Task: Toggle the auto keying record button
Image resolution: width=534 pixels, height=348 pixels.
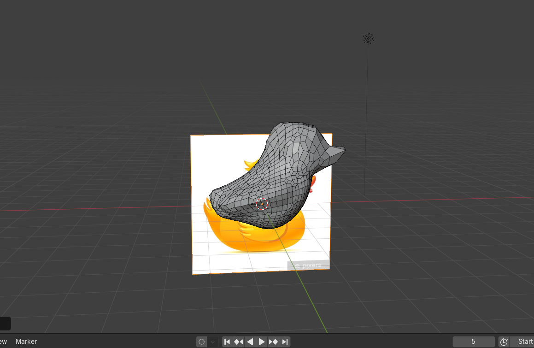Action: point(201,342)
